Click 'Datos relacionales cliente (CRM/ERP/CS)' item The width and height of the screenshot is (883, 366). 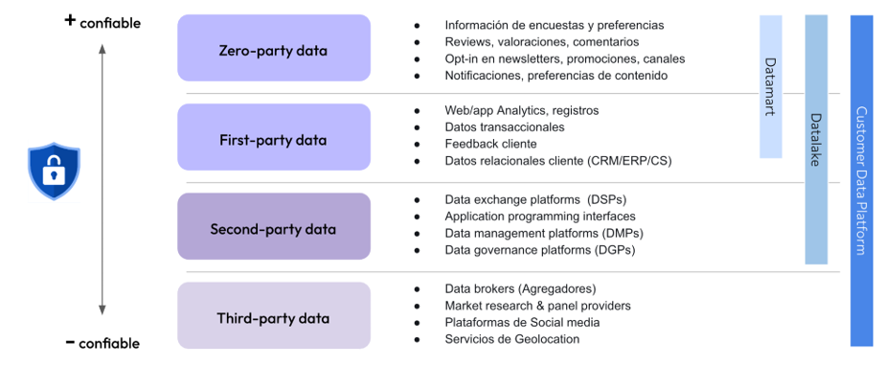pyautogui.click(x=558, y=161)
